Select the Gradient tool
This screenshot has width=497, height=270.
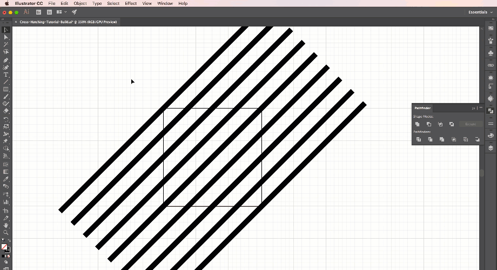6,172
